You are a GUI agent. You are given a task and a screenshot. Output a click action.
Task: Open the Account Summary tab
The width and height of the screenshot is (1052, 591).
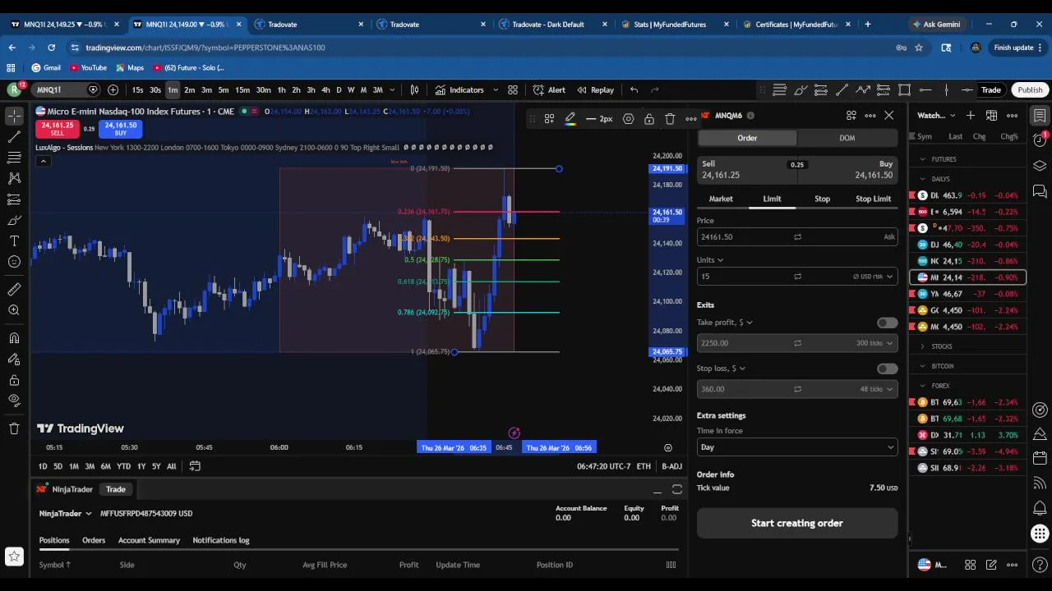(x=149, y=540)
